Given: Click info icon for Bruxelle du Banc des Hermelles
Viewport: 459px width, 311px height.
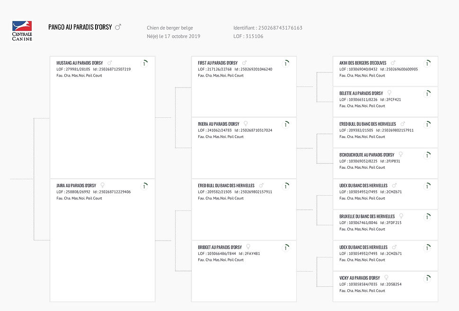Looking at the screenshot, I should pyautogui.click(x=427, y=216).
